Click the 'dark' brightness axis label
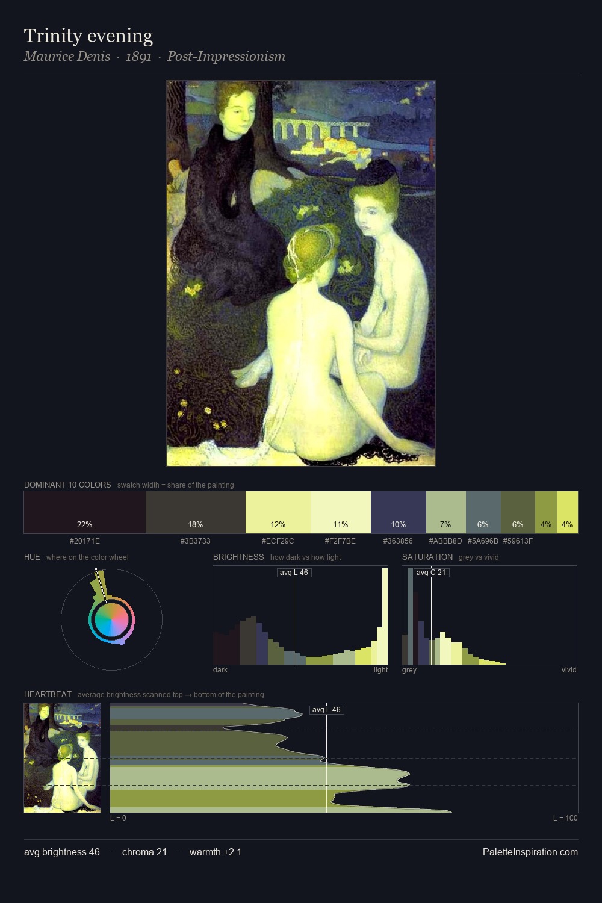The image size is (602, 903). point(220,670)
